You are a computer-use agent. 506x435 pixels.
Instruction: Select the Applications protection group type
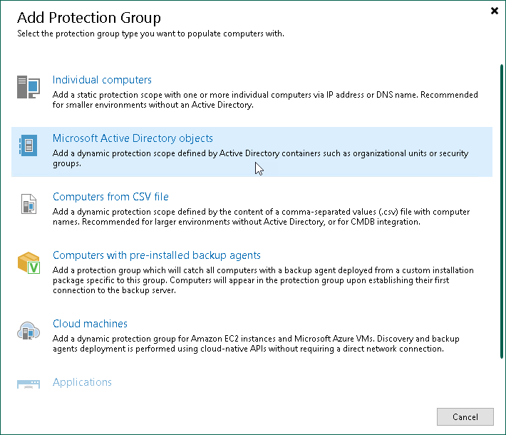click(x=82, y=382)
